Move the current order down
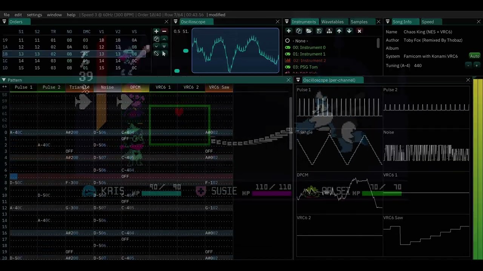The image size is (483, 271). [x=156, y=46]
